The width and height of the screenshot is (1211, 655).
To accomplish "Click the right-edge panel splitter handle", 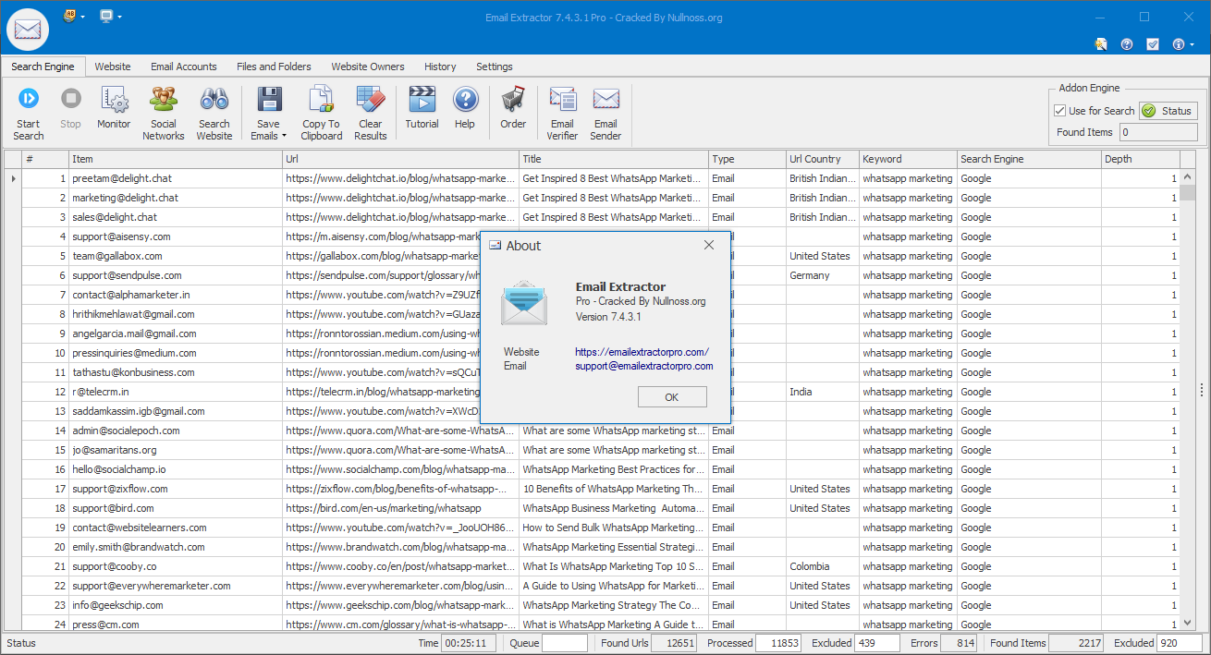I will click(1203, 391).
